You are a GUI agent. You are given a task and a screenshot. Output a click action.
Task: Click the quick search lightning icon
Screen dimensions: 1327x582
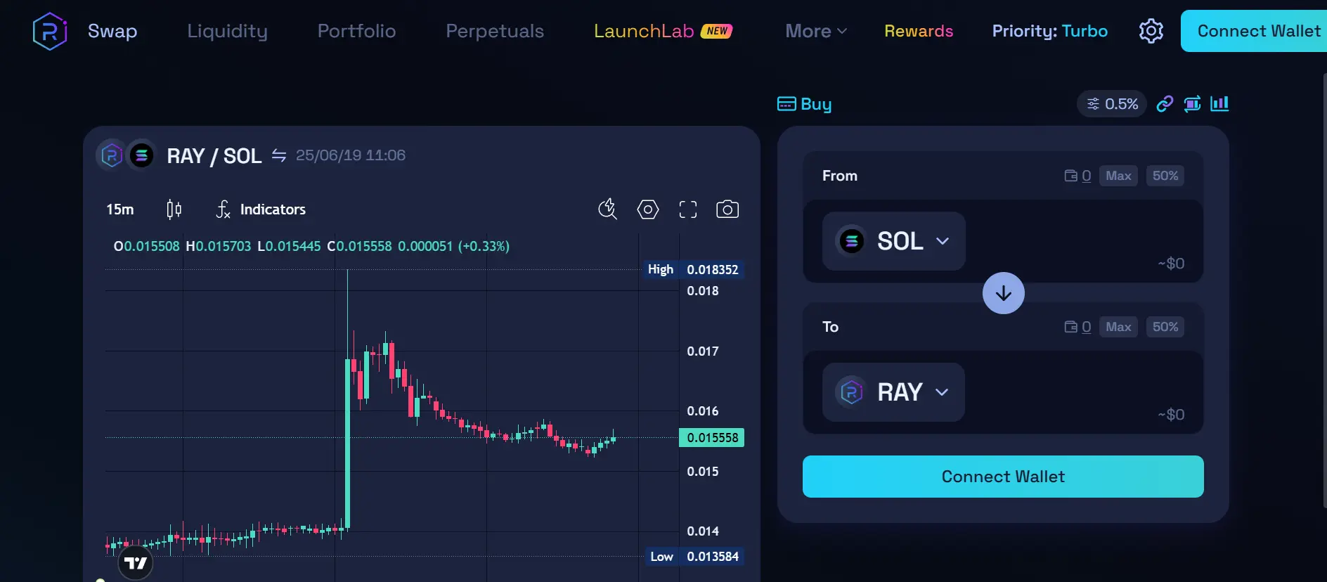click(x=608, y=209)
